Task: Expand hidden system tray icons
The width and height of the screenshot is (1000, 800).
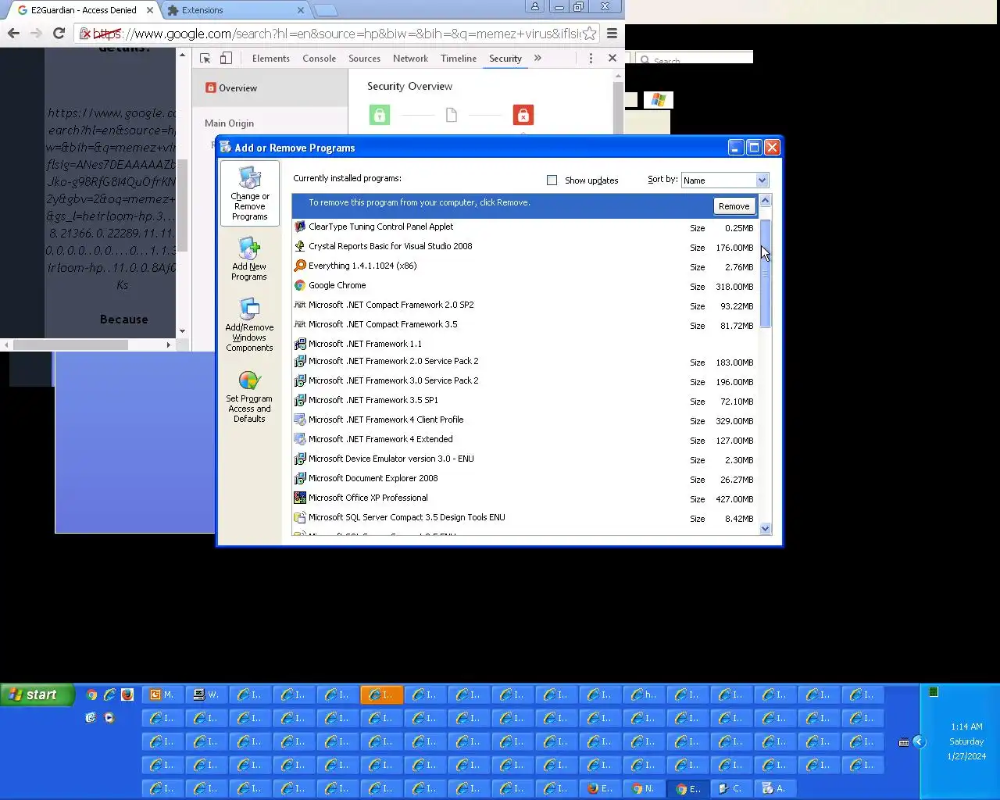Action: tap(919, 742)
